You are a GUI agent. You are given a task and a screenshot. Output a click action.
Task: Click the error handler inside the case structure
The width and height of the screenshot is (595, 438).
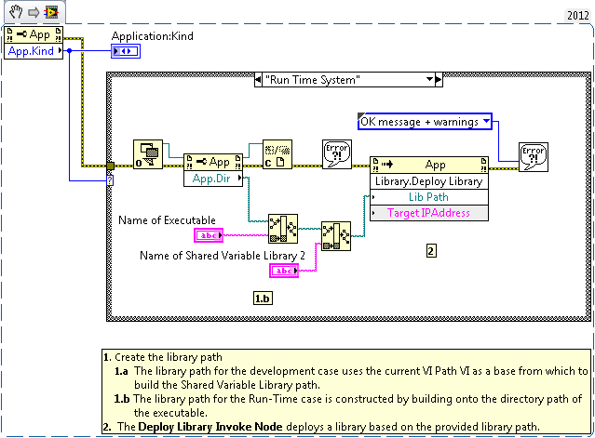tap(335, 154)
